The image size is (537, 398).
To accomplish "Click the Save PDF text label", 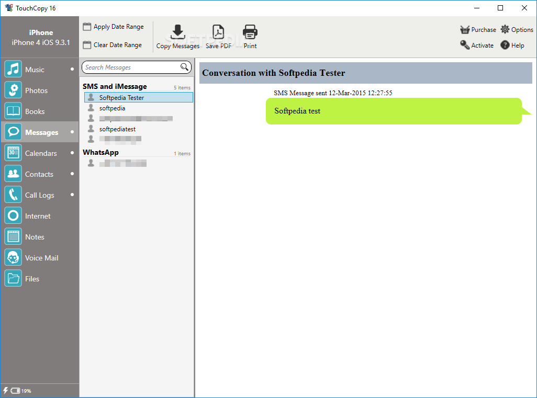I will point(218,46).
